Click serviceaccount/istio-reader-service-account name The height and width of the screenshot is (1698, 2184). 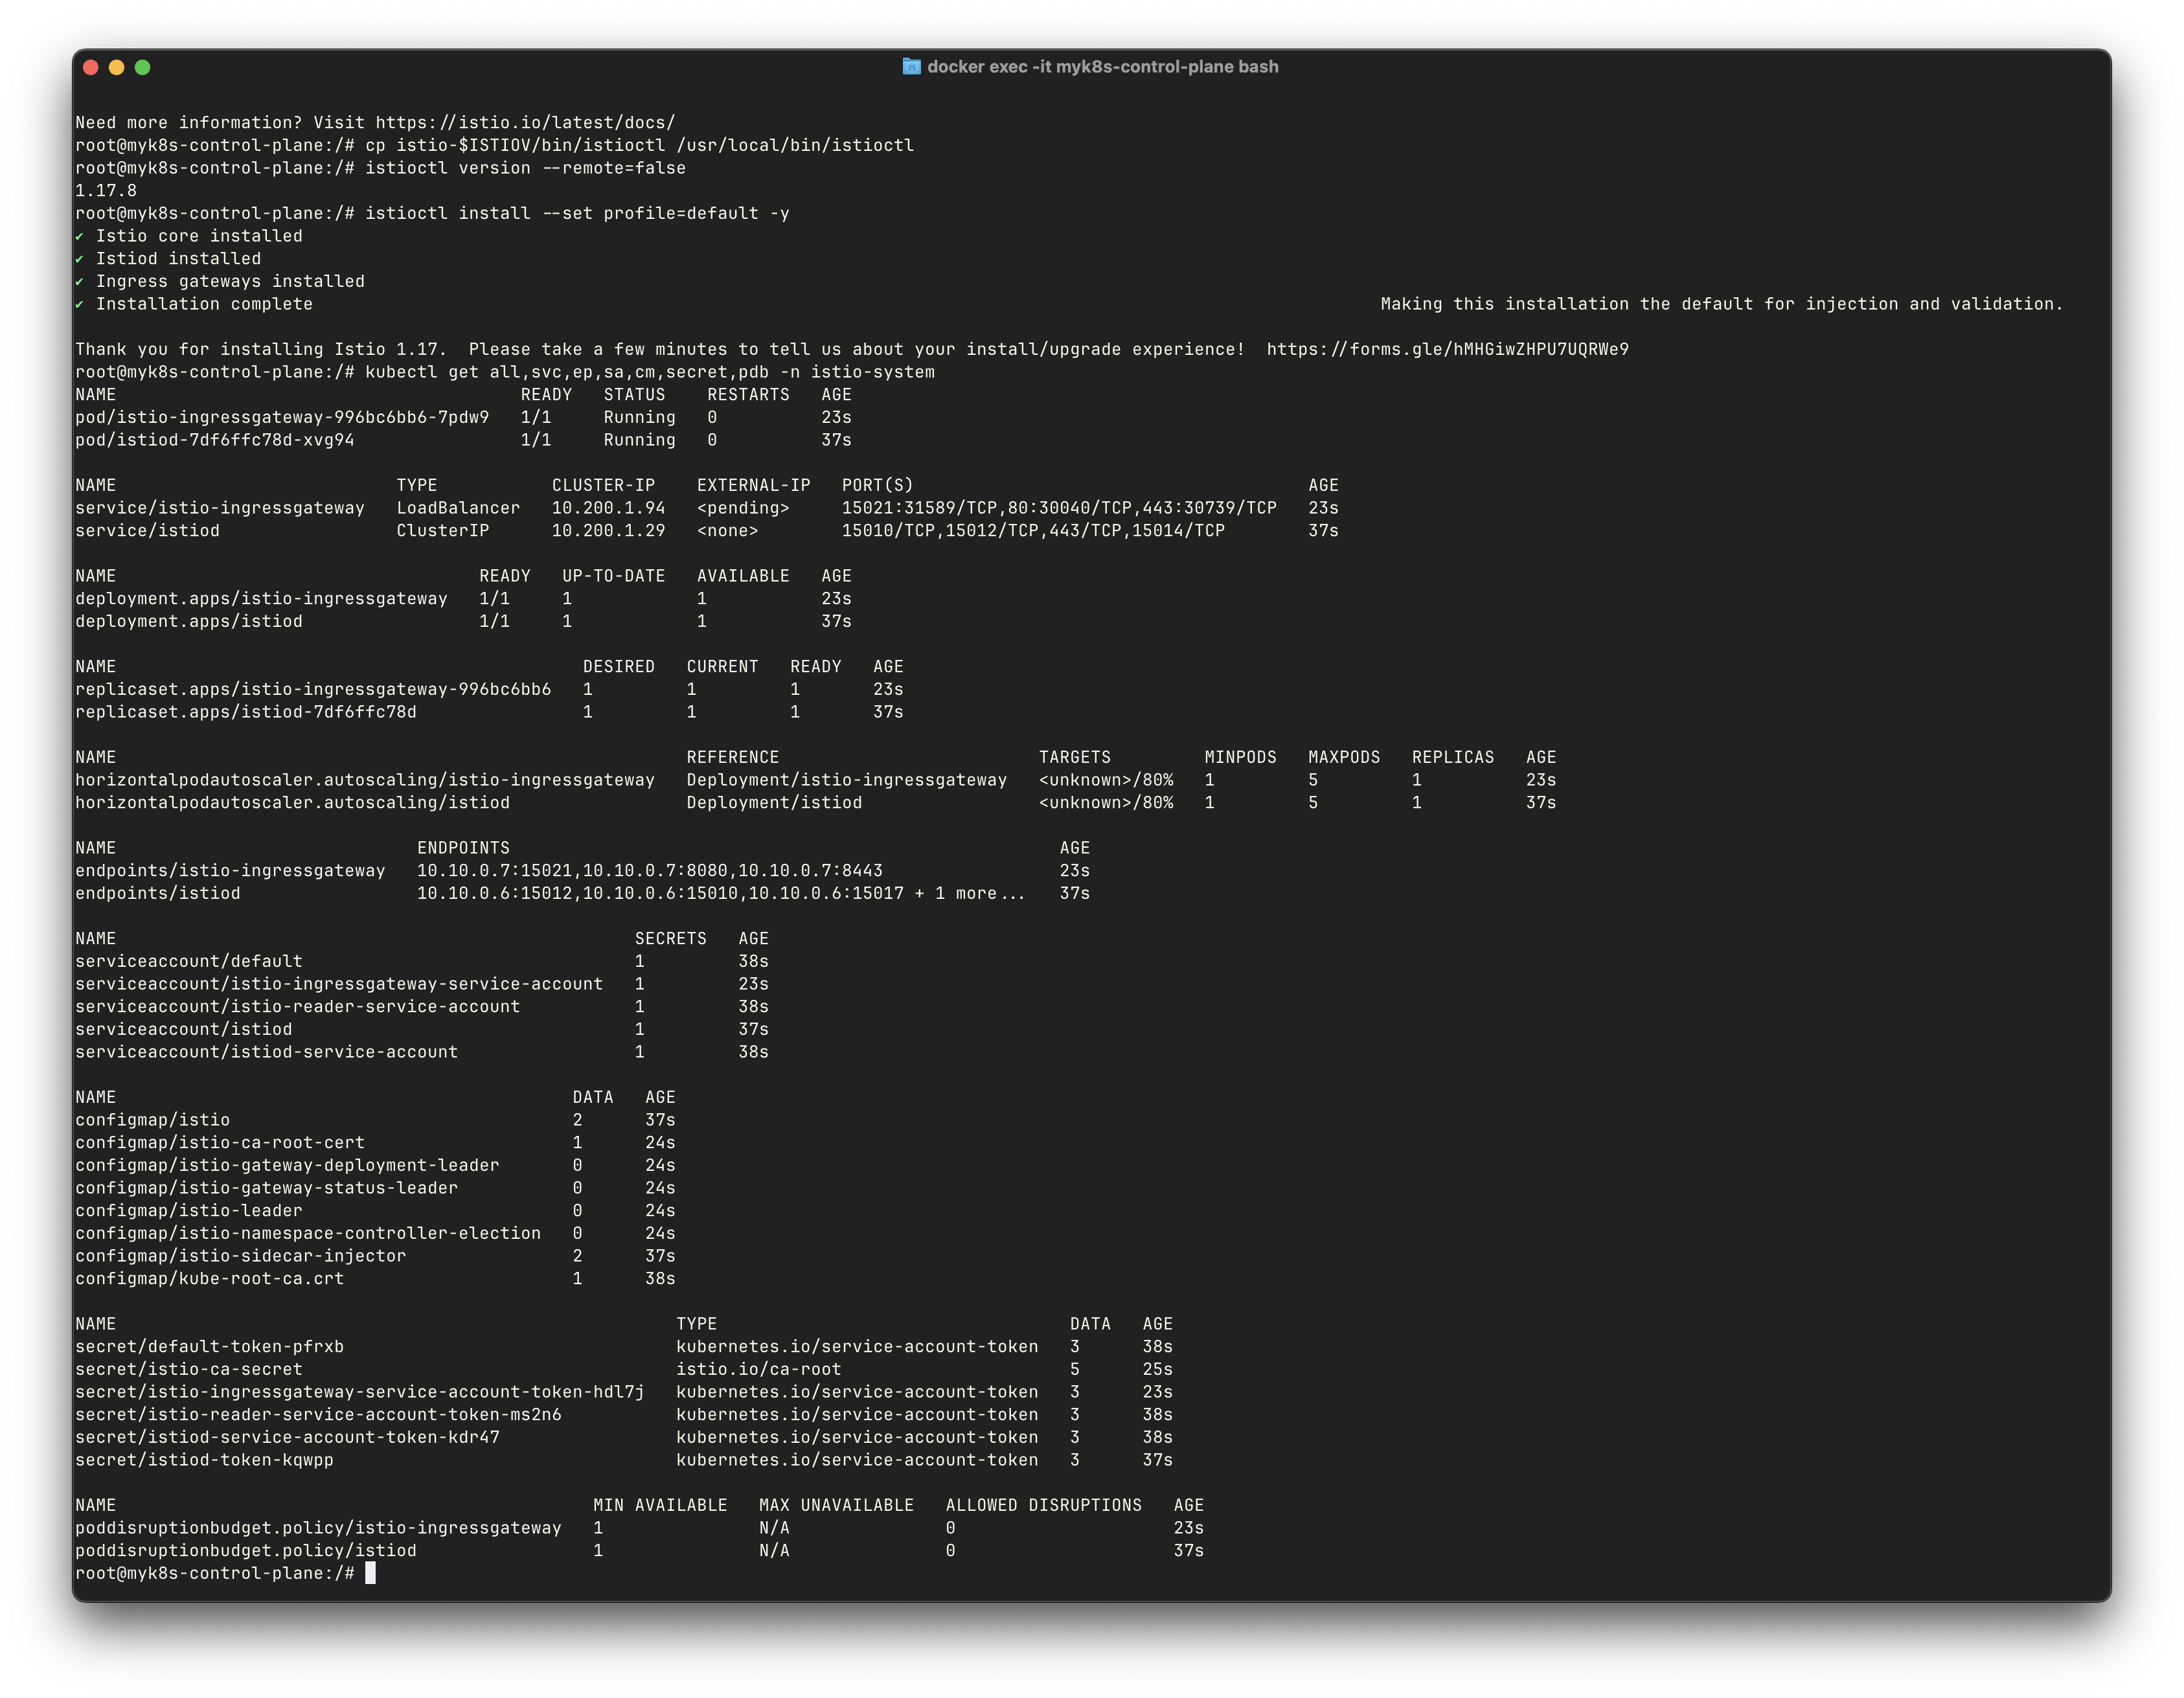click(x=298, y=1006)
